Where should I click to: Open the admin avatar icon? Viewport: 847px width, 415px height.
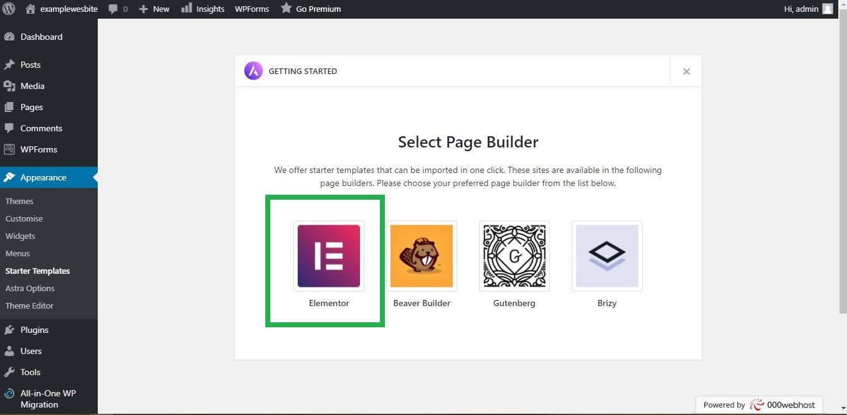coord(828,9)
